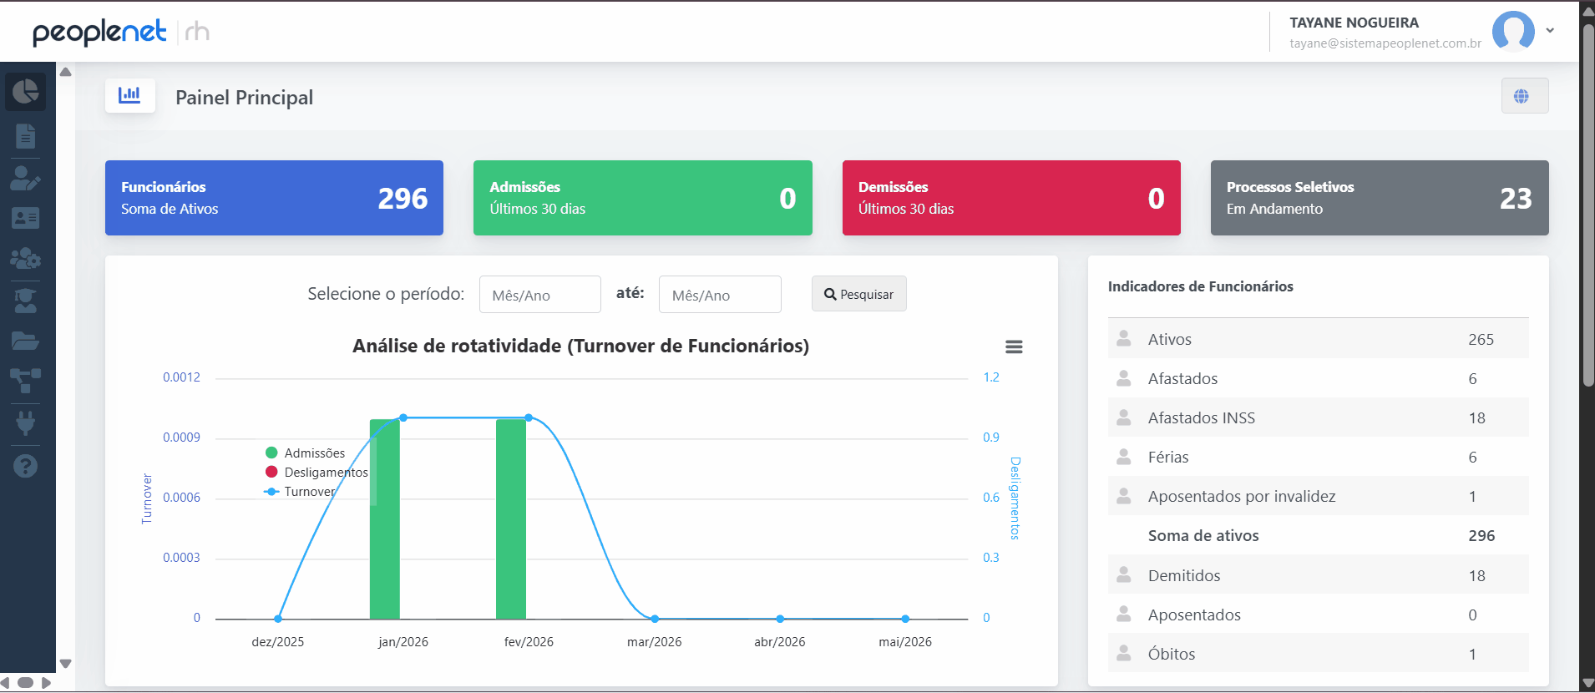This screenshot has height=693, width=1595.
Task: Click the globe language button
Action: tap(1524, 96)
